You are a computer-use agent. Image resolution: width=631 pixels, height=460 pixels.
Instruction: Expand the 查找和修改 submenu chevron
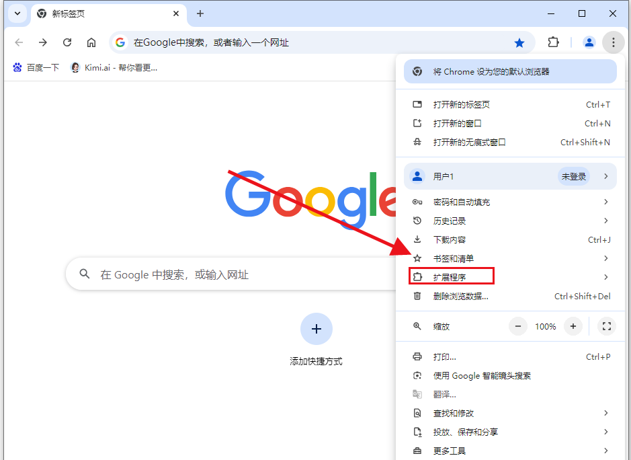pyautogui.click(x=605, y=413)
